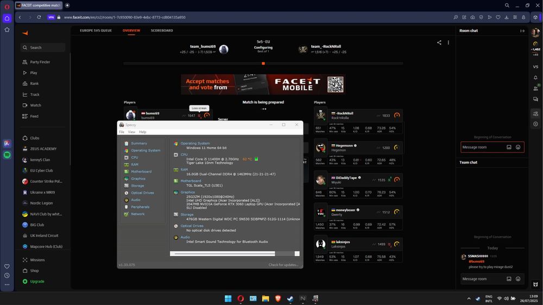The width and height of the screenshot is (543, 305).
Task: Open kennyS Clan club
Action: (40, 160)
